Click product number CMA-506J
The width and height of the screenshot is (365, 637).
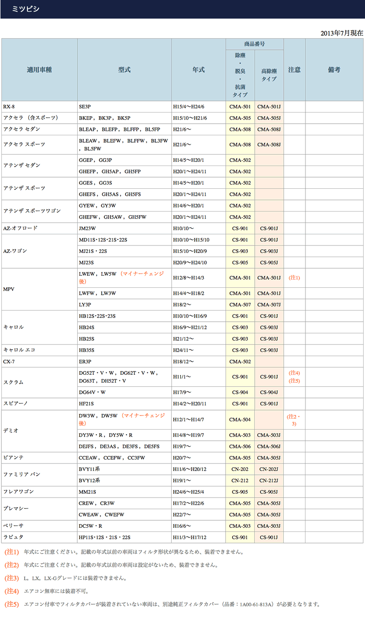(x=269, y=446)
